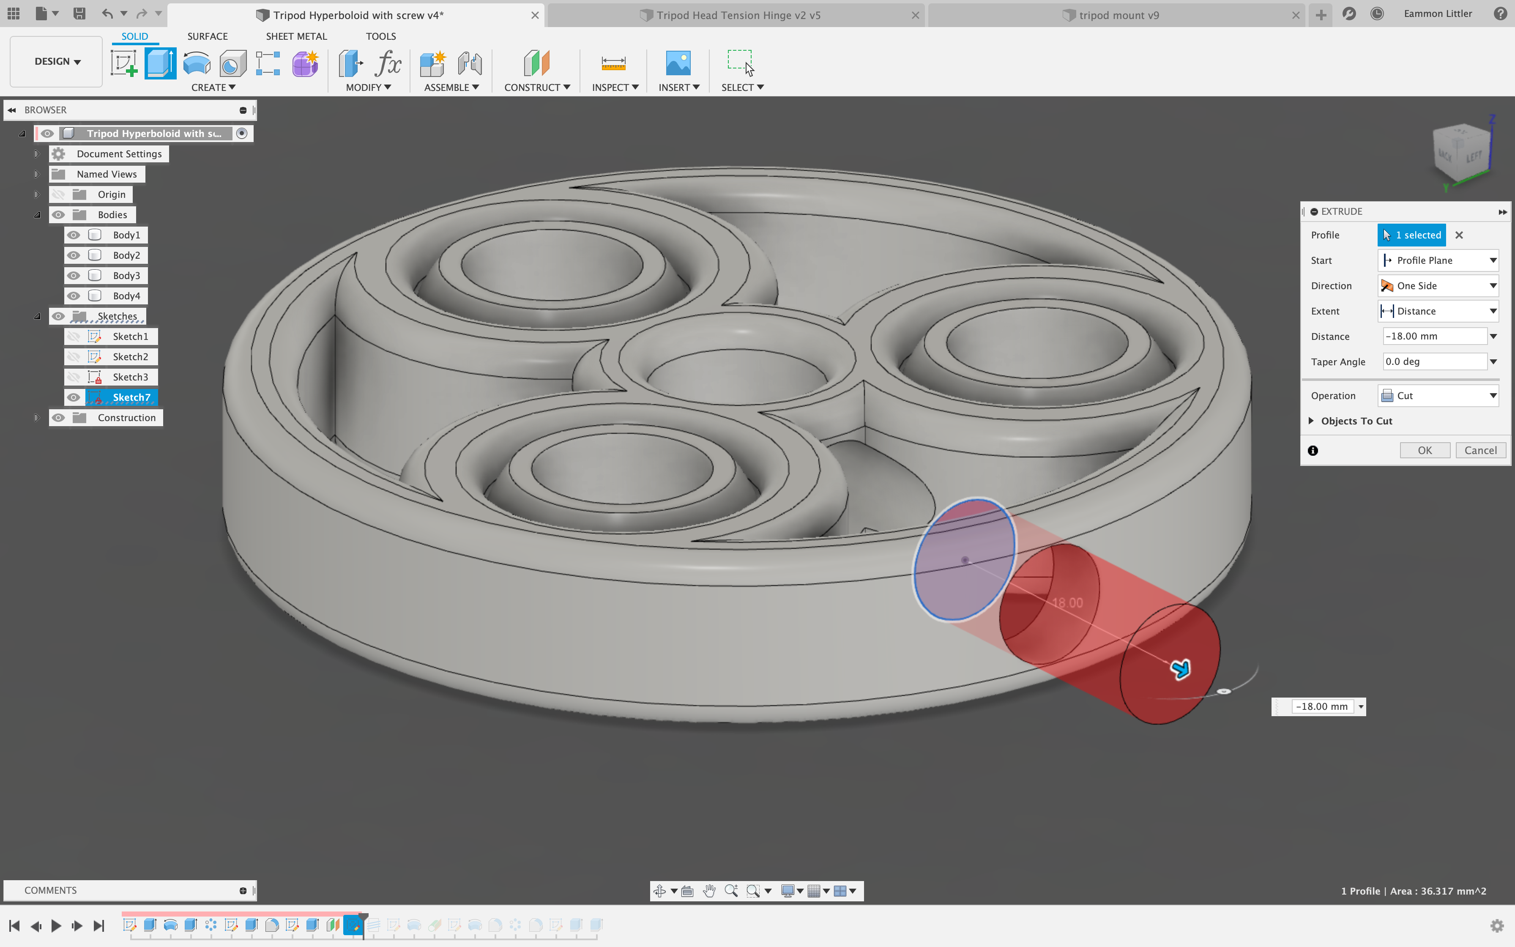
Task: Hide Body1 using its eye icon
Action: coord(74,234)
